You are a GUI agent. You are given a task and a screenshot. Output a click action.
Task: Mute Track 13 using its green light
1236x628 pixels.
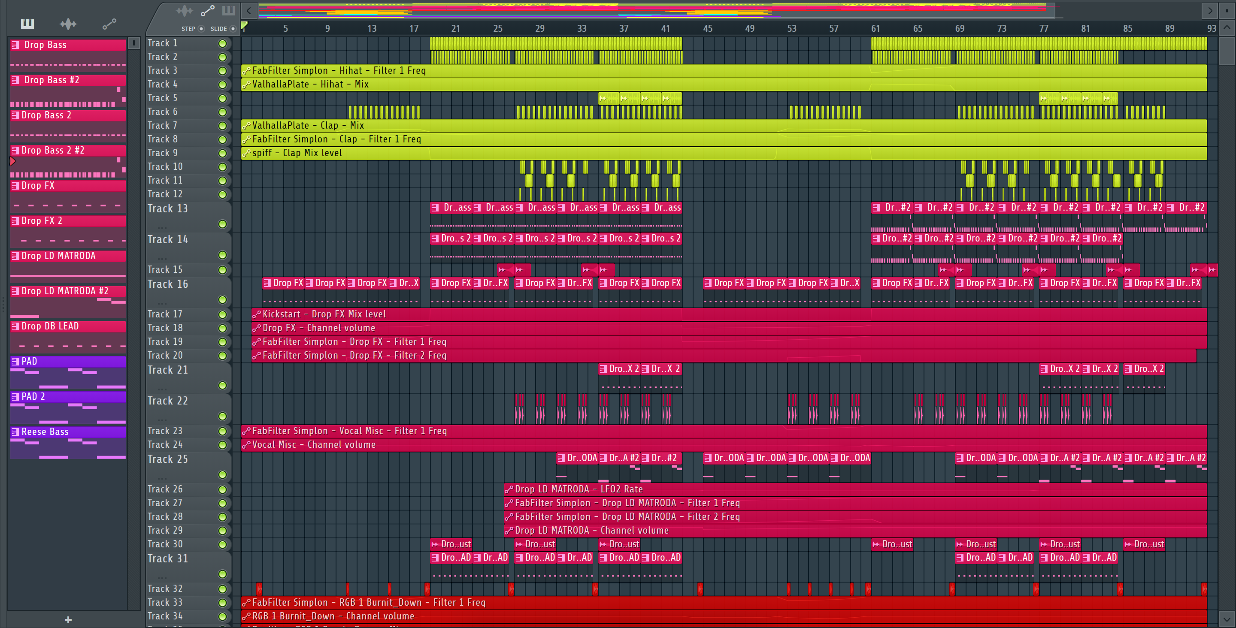click(x=222, y=224)
